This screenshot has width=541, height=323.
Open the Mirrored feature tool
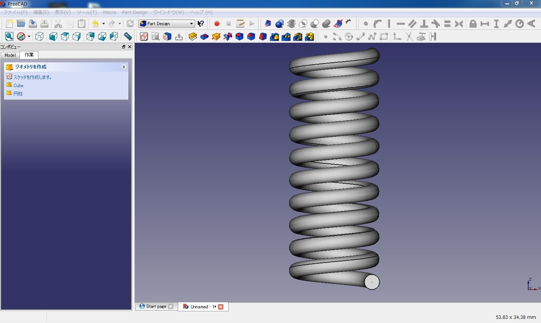pyautogui.click(x=274, y=36)
